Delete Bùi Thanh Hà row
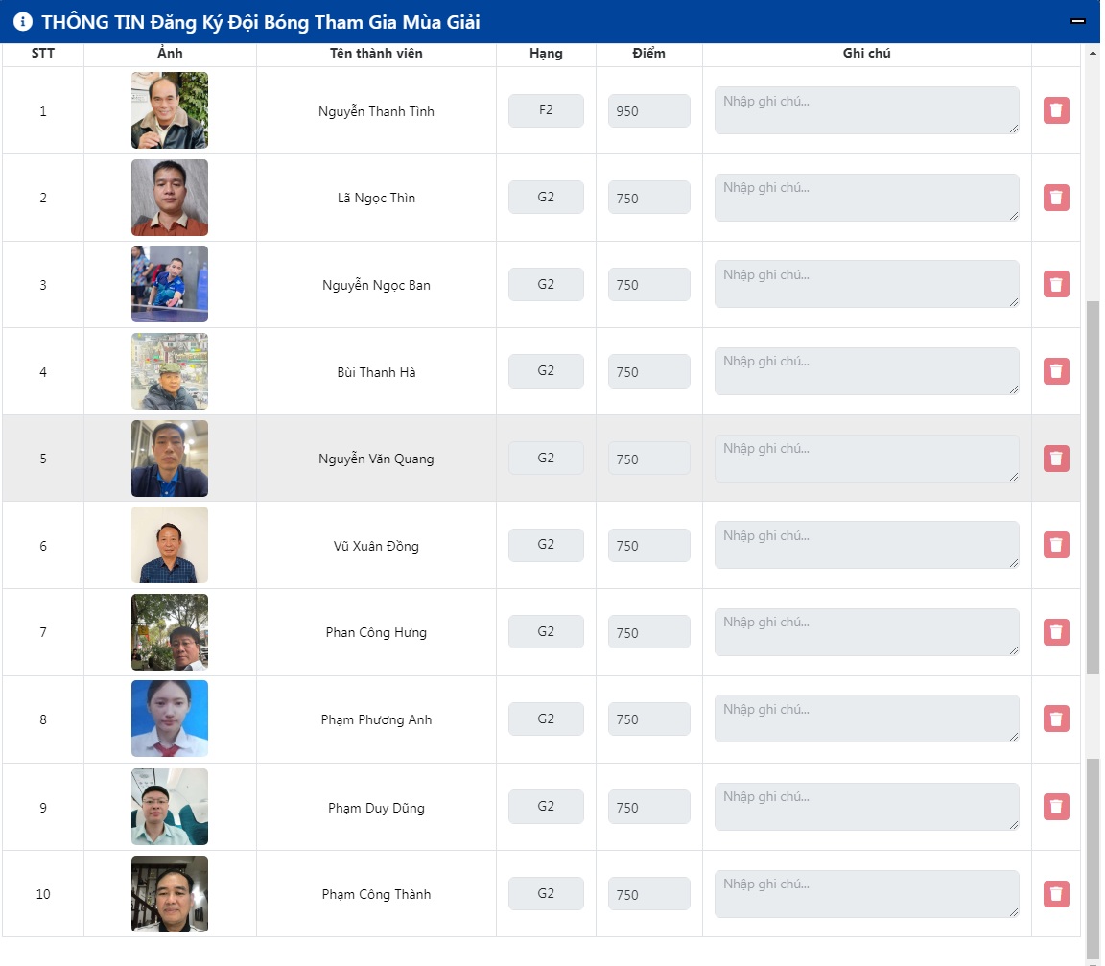 (x=1056, y=371)
